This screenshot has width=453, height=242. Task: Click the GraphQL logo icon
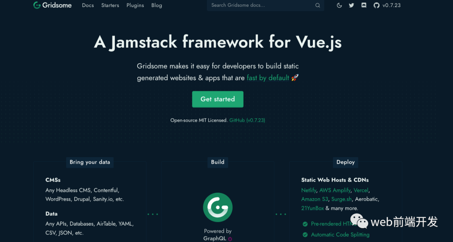coord(230,239)
